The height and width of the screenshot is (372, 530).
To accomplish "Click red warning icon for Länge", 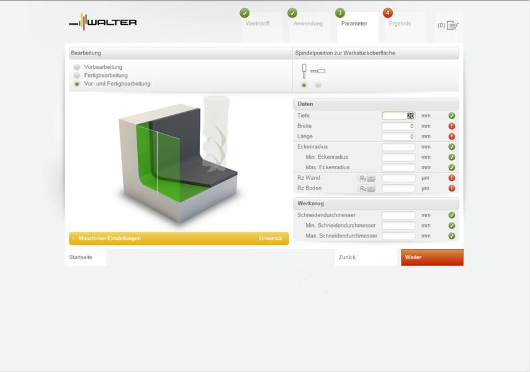I will pos(452,136).
